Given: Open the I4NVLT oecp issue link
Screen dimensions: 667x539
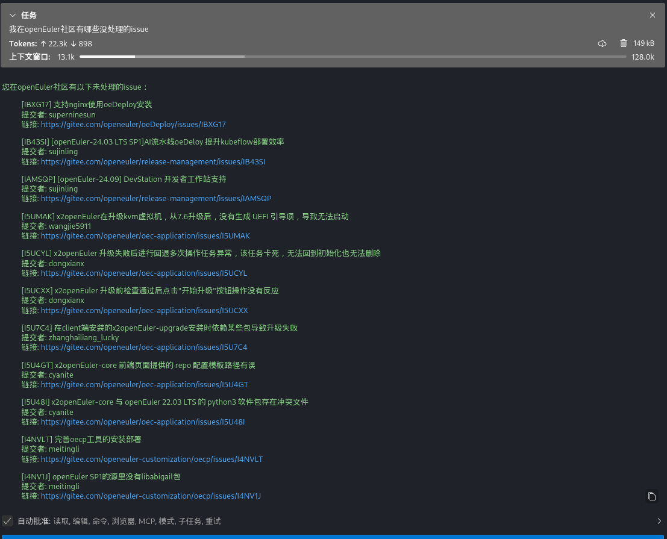Looking at the screenshot, I should click(152, 460).
